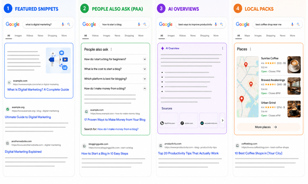Expand 'How do I start a blog for beginners?'
This screenshot has width=308, height=184.
tap(145, 59)
